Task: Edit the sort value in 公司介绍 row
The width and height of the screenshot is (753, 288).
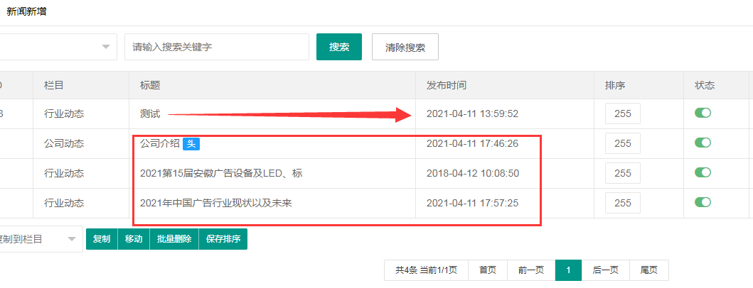Action: point(623,143)
